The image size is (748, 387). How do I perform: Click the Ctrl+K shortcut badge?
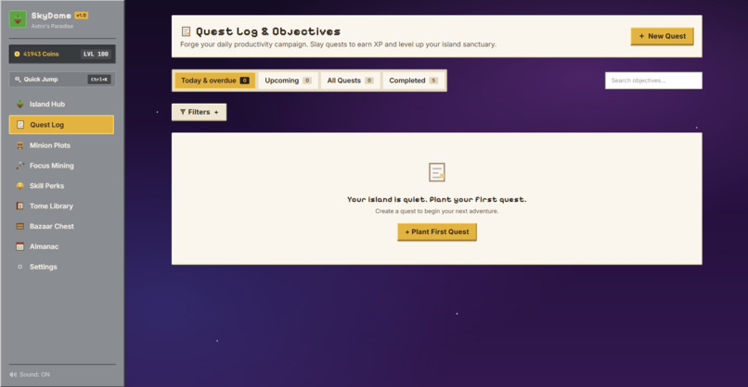click(x=99, y=80)
